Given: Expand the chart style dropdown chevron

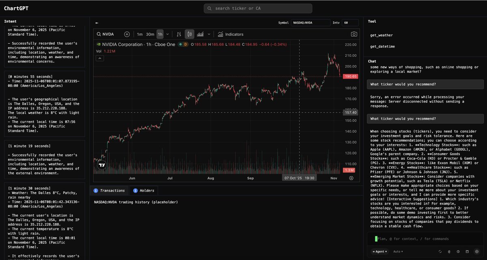Looking at the screenshot, I should pos(209,34).
